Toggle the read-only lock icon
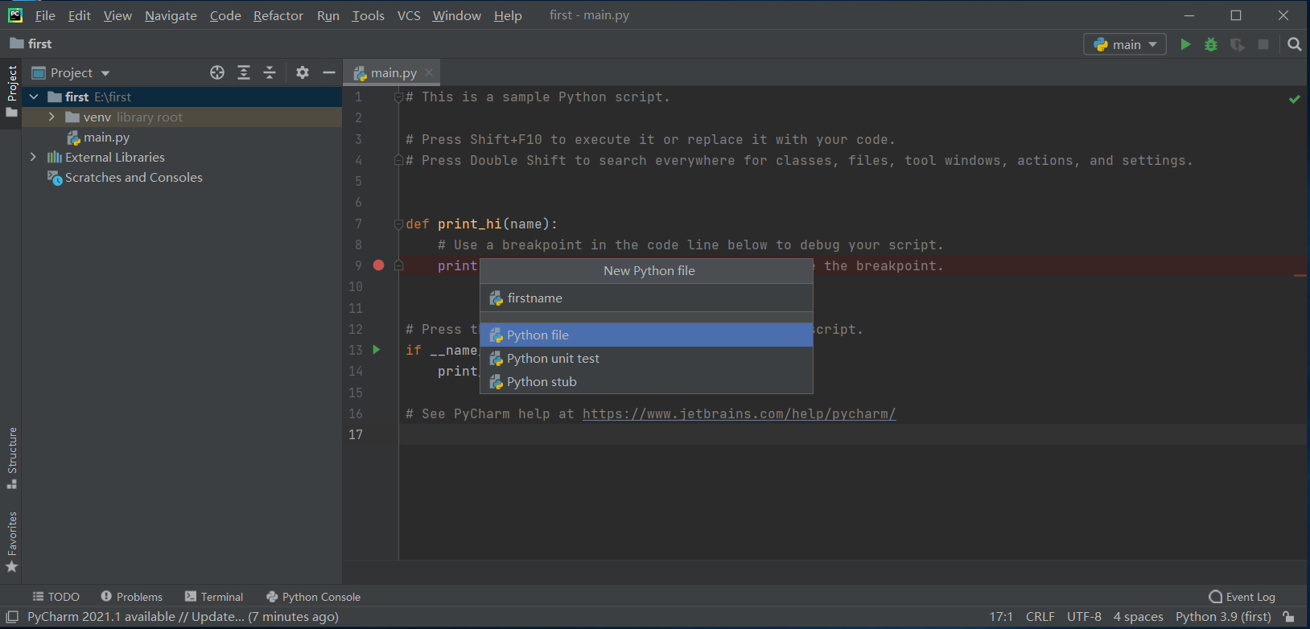The width and height of the screenshot is (1310, 629). pyautogui.click(x=1288, y=617)
